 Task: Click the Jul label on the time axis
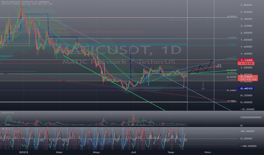pyautogui.click(x=133, y=152)
